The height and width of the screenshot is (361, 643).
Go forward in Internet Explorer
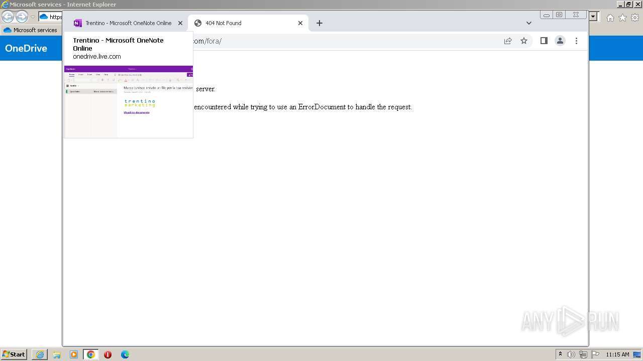pos(22,17)
